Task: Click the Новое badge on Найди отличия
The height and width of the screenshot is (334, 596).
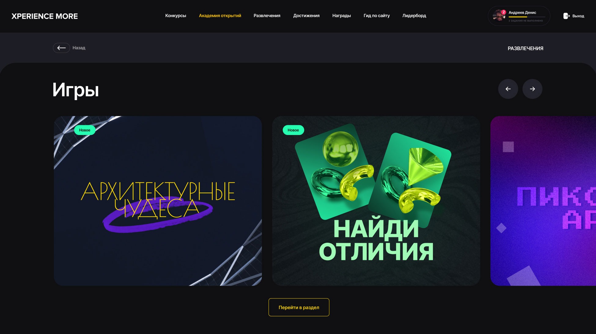Action: (293, 130)
